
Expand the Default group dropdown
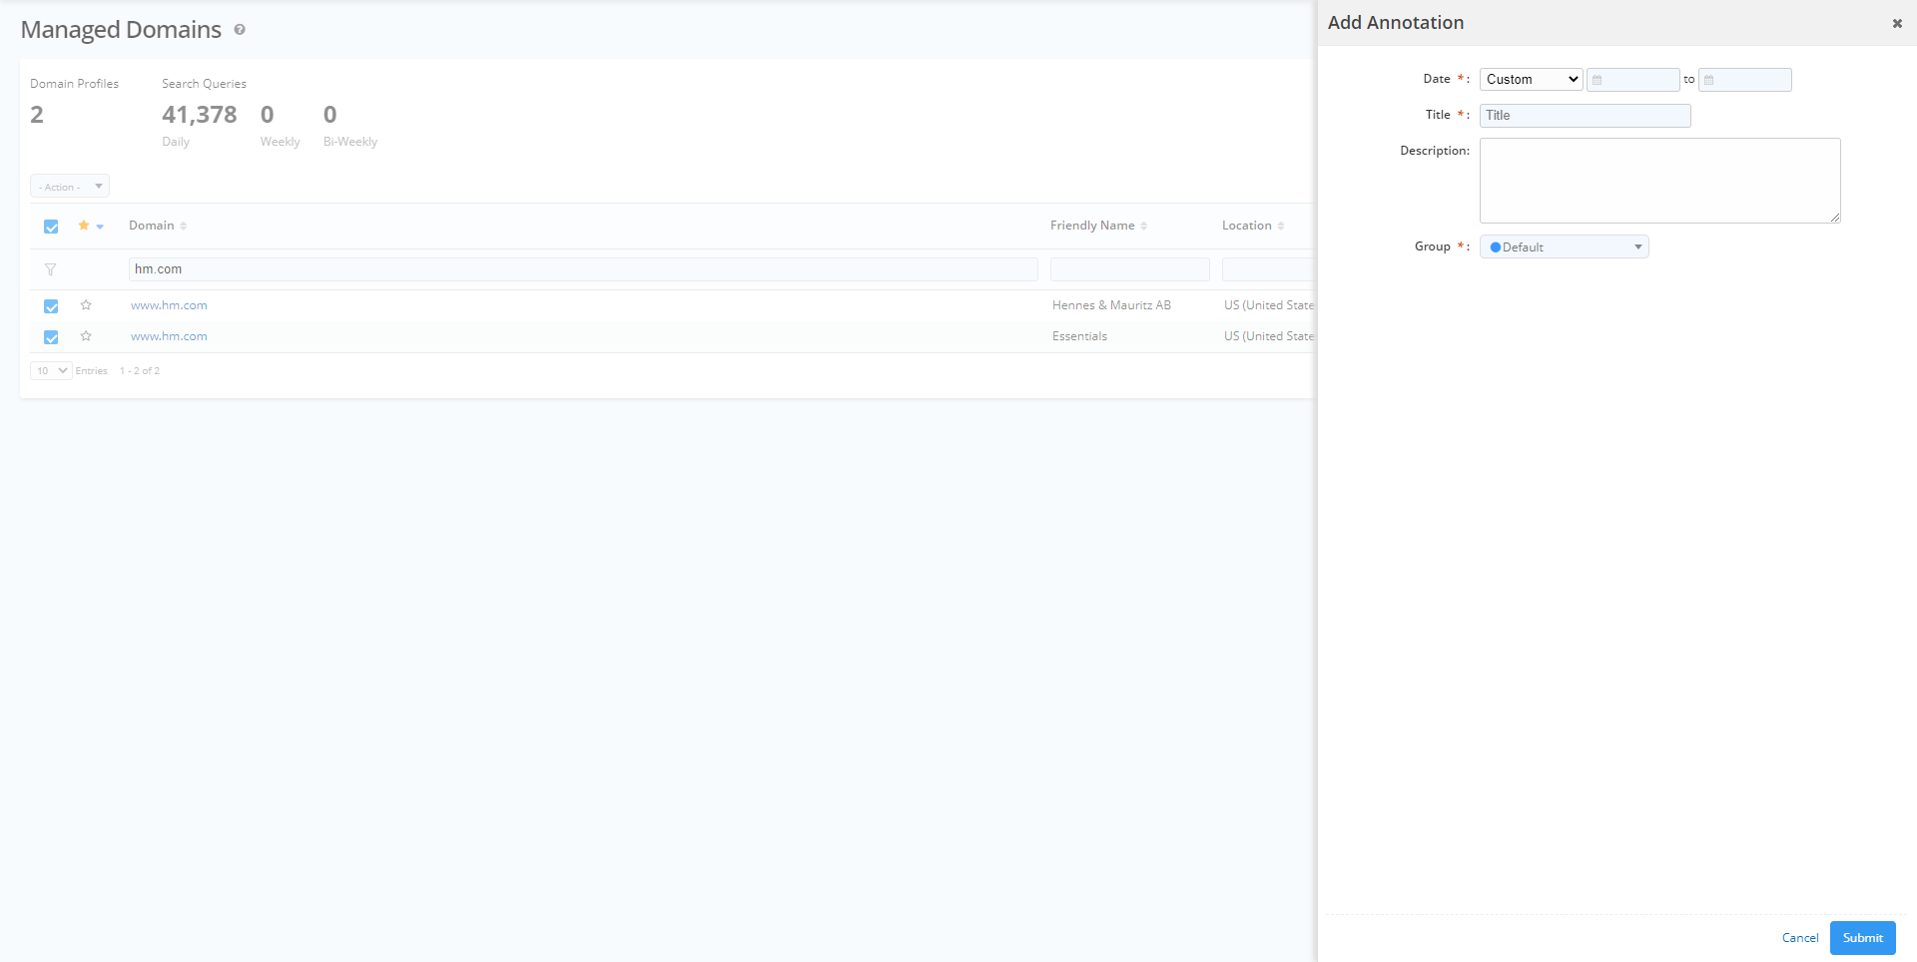click(x=1564, y=247)
